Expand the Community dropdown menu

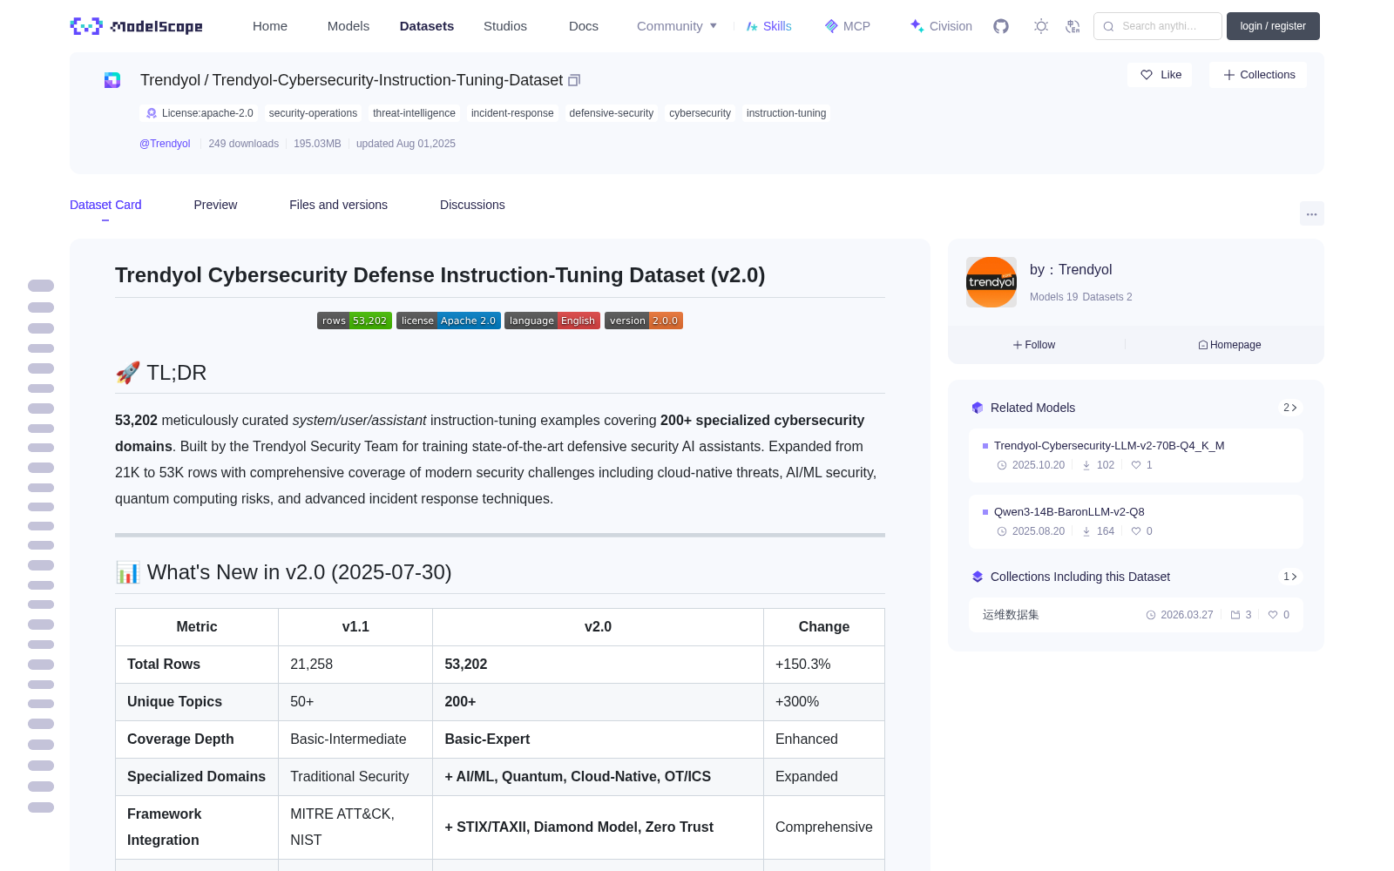[x=677, y=26]
